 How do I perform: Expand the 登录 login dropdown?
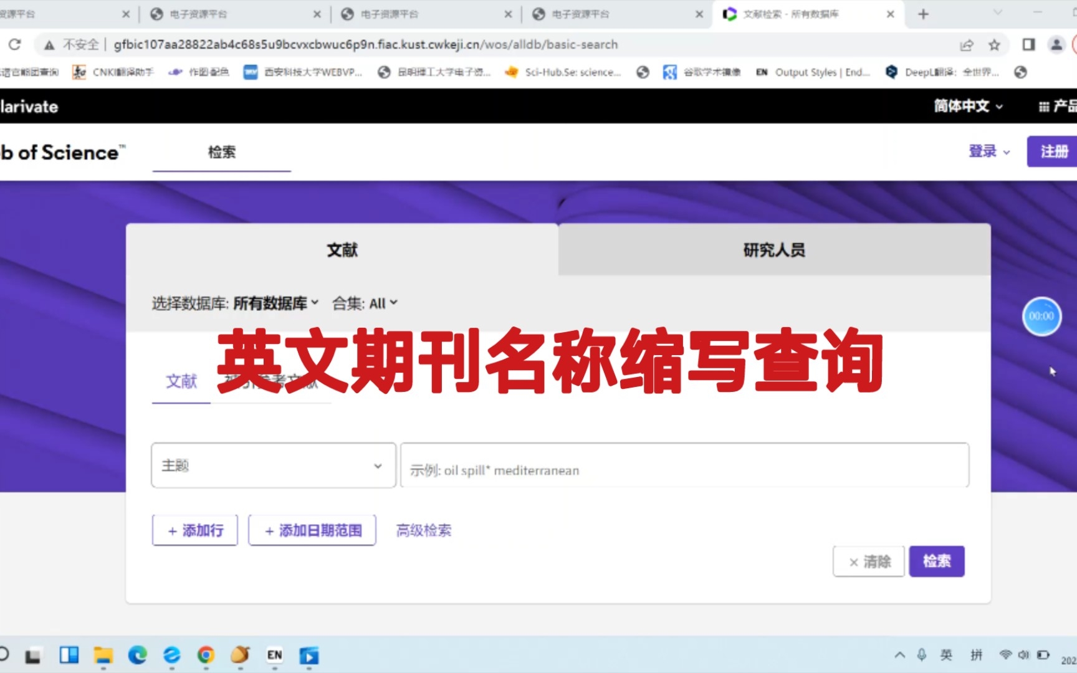[989, 151]
